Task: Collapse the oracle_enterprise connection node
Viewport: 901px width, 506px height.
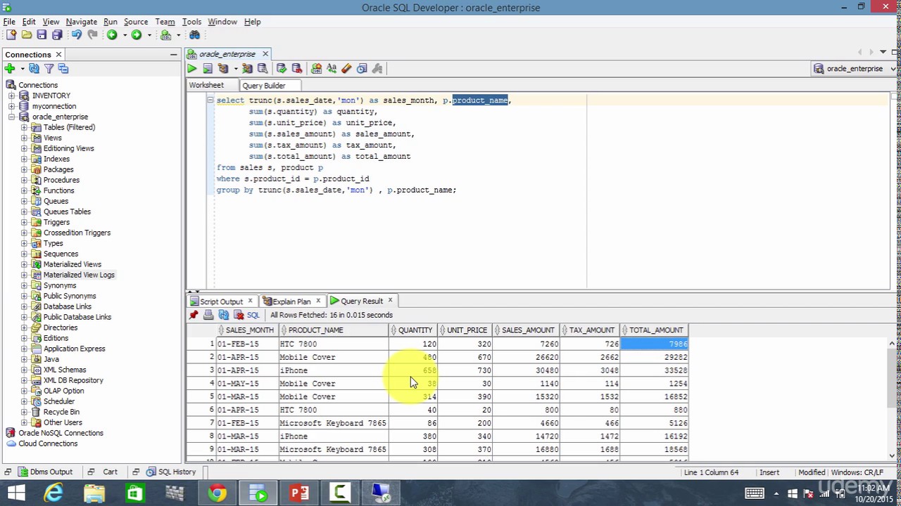Action: [11, 117]
